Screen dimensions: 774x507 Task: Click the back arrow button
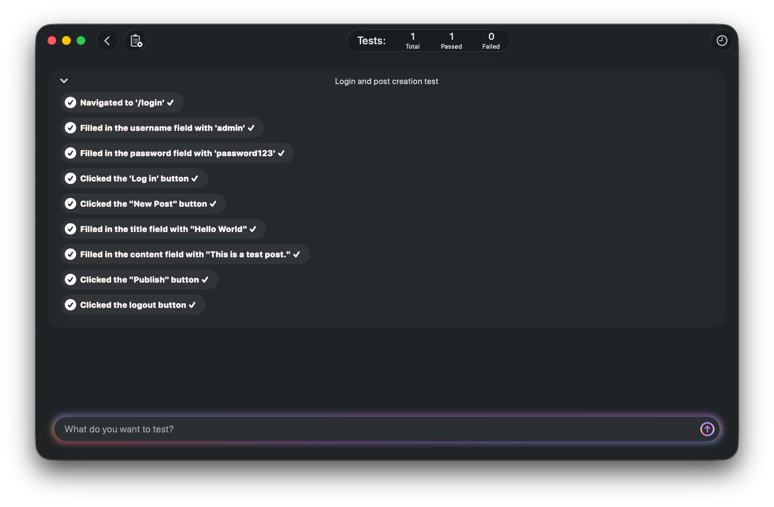tap(107, 41)
